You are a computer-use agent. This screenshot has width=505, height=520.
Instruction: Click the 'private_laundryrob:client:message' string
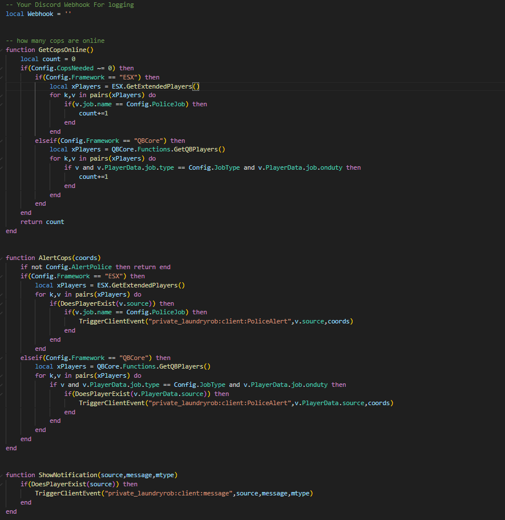(168, 493)
